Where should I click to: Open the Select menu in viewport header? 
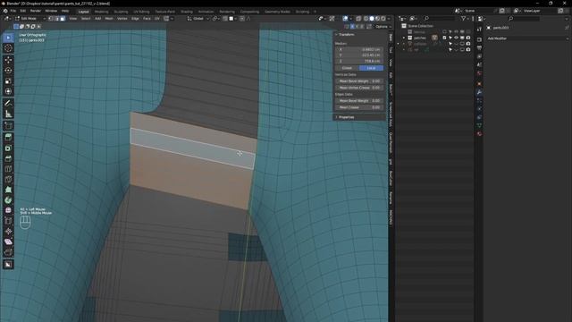pos(86,19)
